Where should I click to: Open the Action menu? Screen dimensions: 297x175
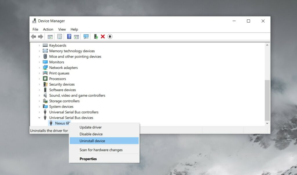(48, 29)
